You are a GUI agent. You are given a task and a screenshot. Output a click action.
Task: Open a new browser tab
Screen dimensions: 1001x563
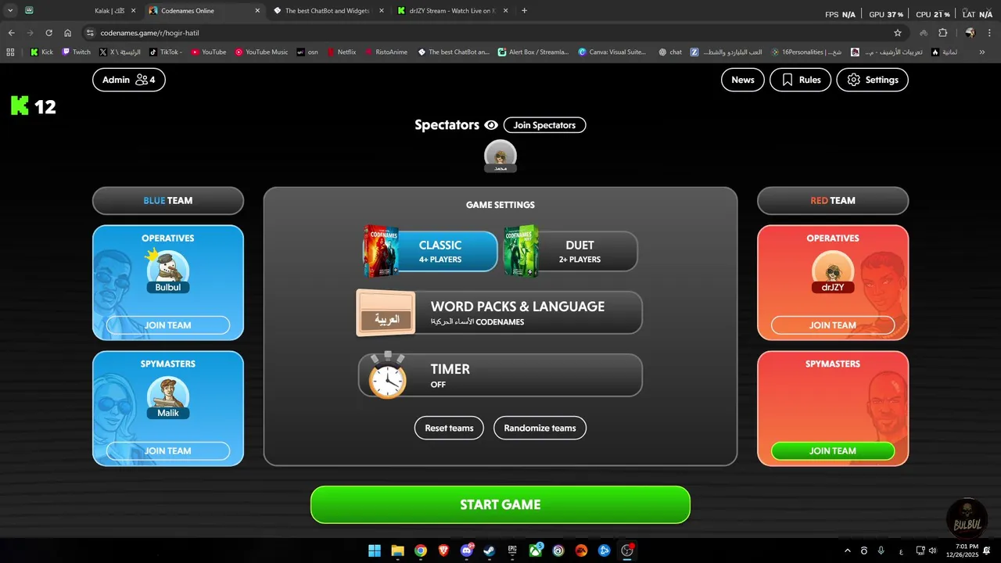(x=524, y=11)
